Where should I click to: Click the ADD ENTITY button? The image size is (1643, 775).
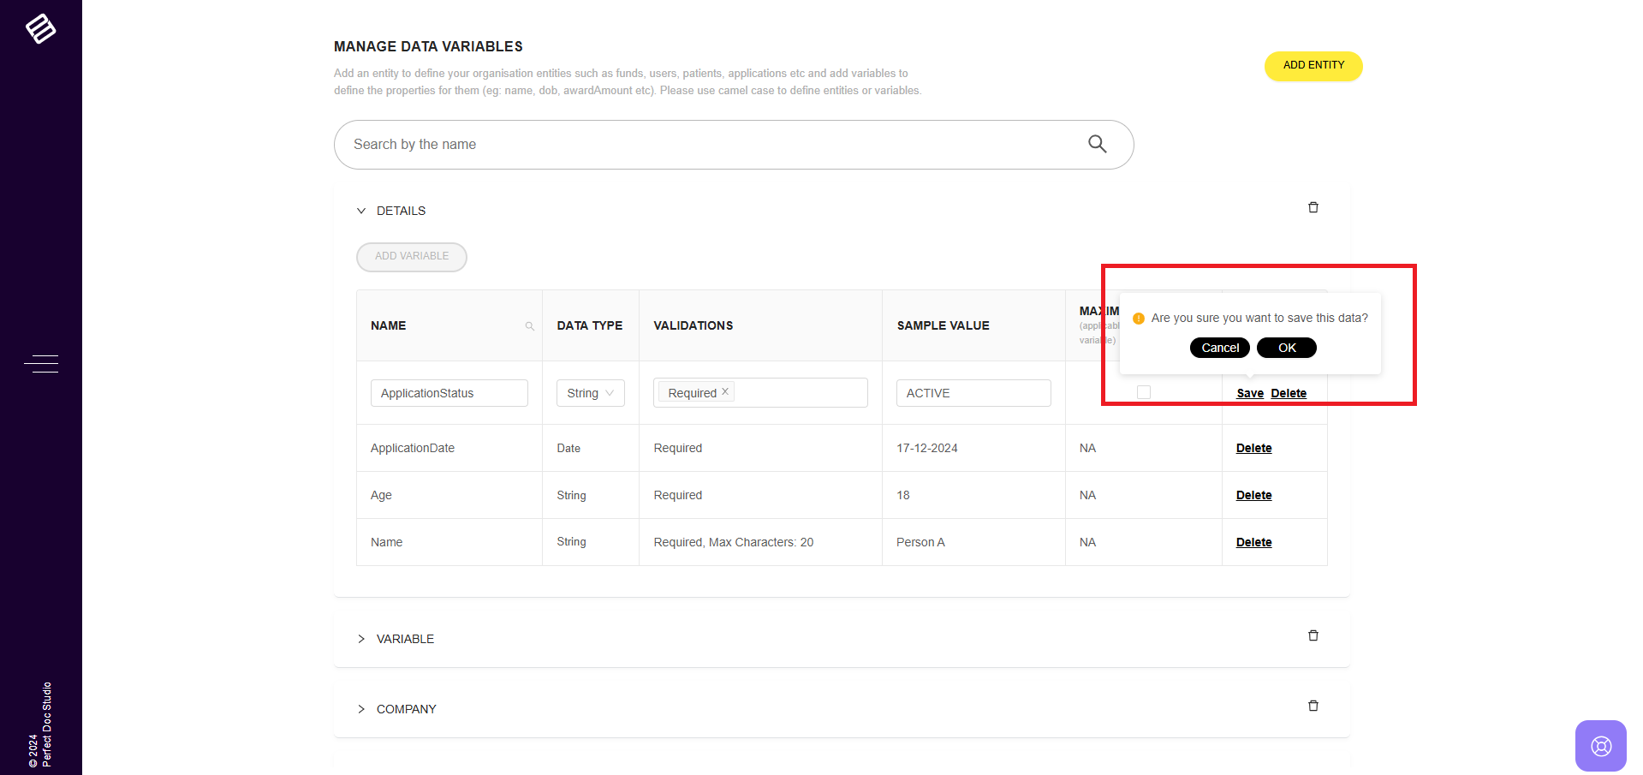click(x=1313, y=66)
